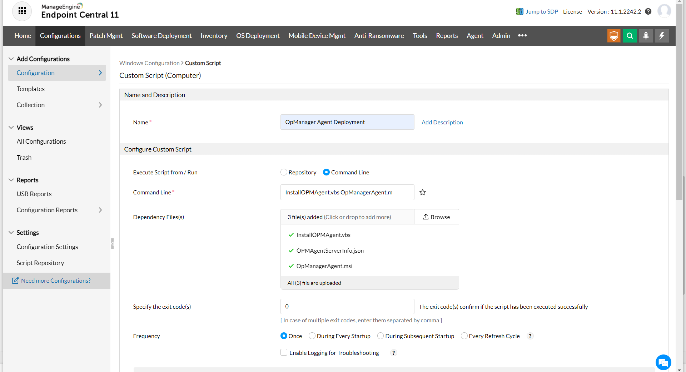The height and width of the screenshot is (372, 686).
Task: Choose During Every Startup frequency
Action: click(312, 336)
